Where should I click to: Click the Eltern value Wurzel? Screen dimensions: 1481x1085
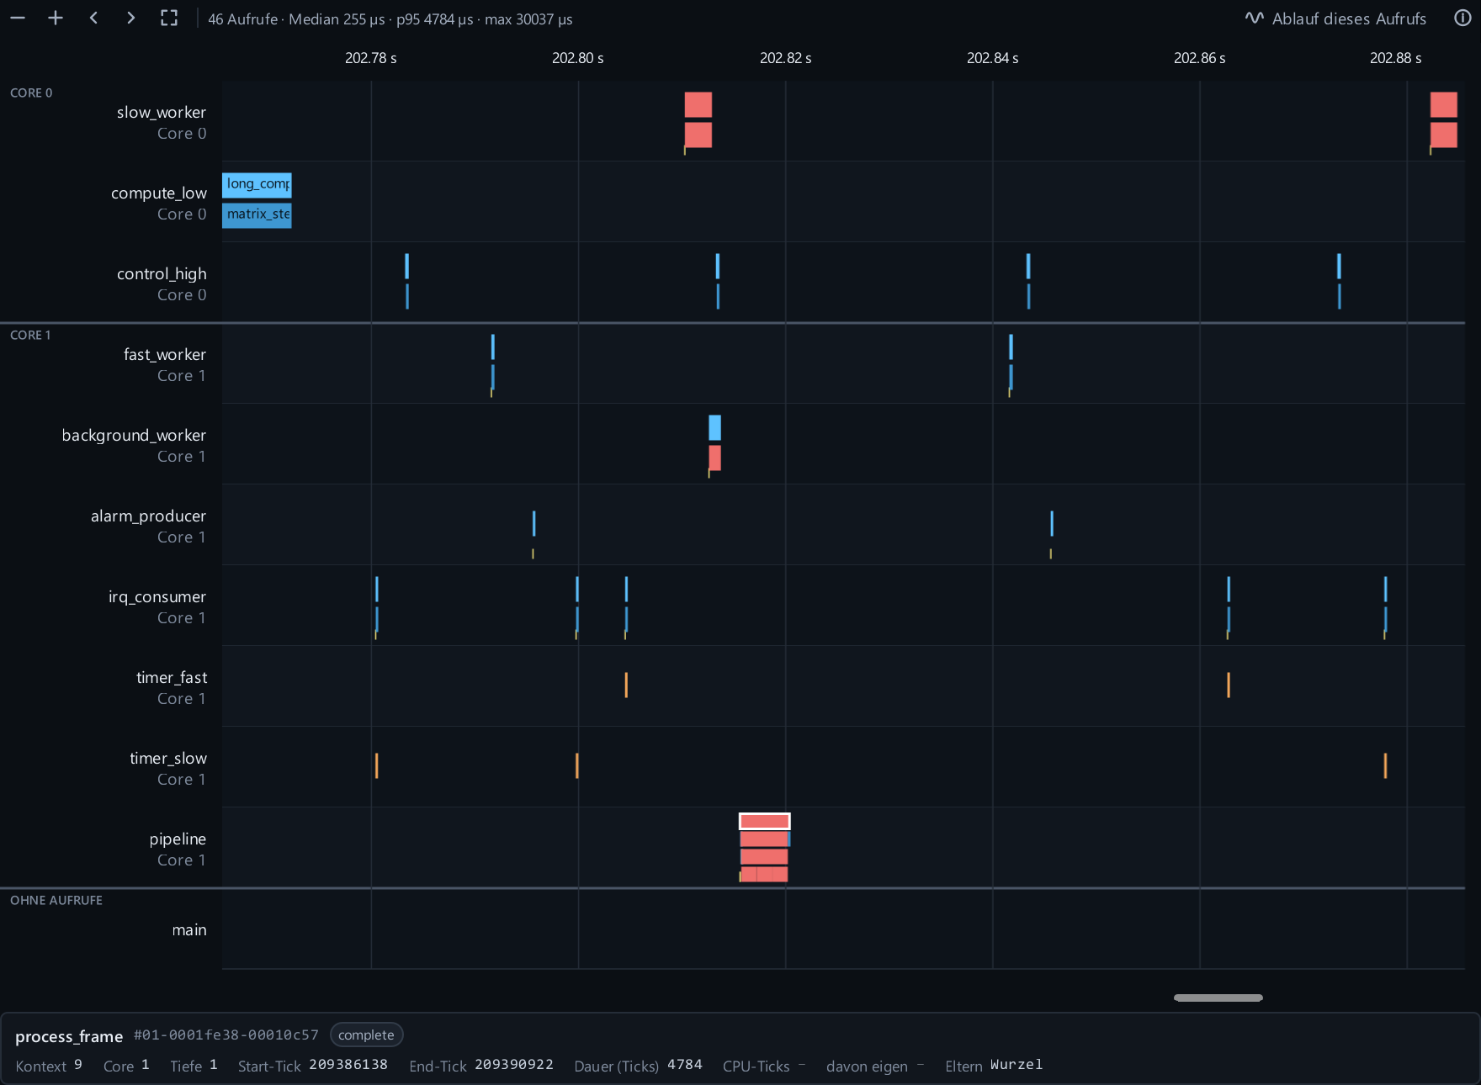point(1017,1065)
